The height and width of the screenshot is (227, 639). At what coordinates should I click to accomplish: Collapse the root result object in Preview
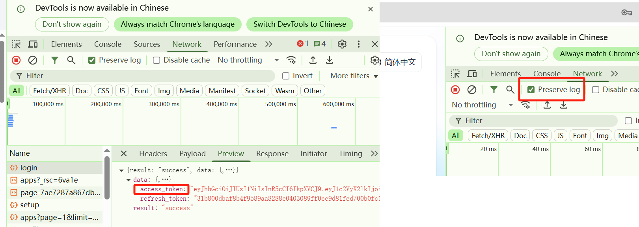[x=121, y=170]
